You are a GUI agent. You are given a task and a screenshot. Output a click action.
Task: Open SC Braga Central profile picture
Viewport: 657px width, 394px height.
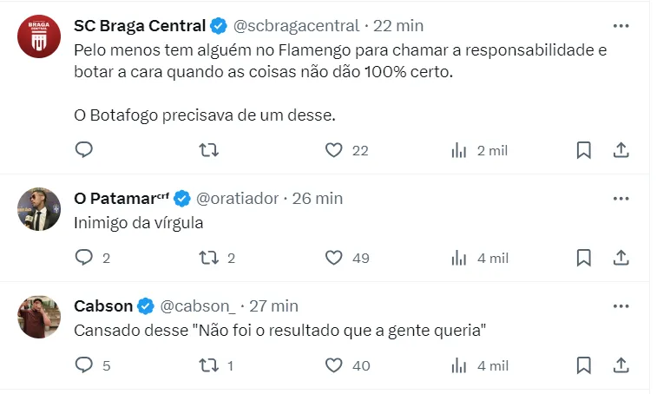[39, 36]
